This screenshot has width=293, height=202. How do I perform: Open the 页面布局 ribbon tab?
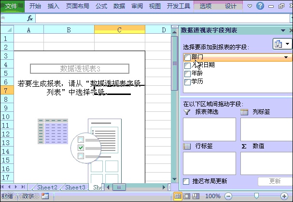pyautogui.click(x=77, y=6)
